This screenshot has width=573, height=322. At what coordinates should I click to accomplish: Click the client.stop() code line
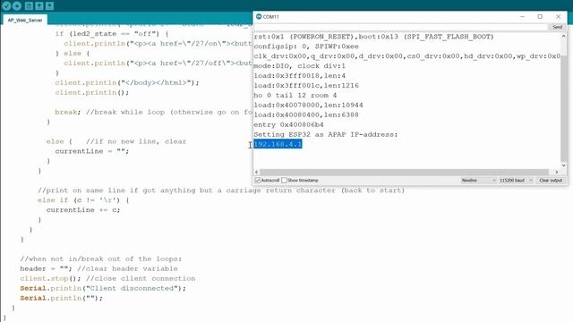(x=107, y=278)
